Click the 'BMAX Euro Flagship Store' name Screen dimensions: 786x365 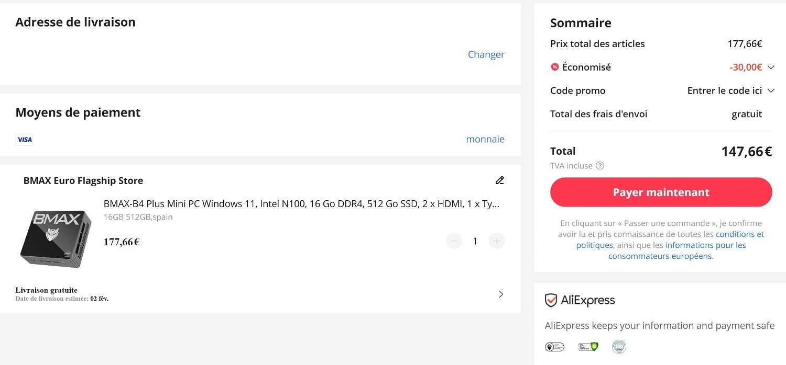[83, 181]
